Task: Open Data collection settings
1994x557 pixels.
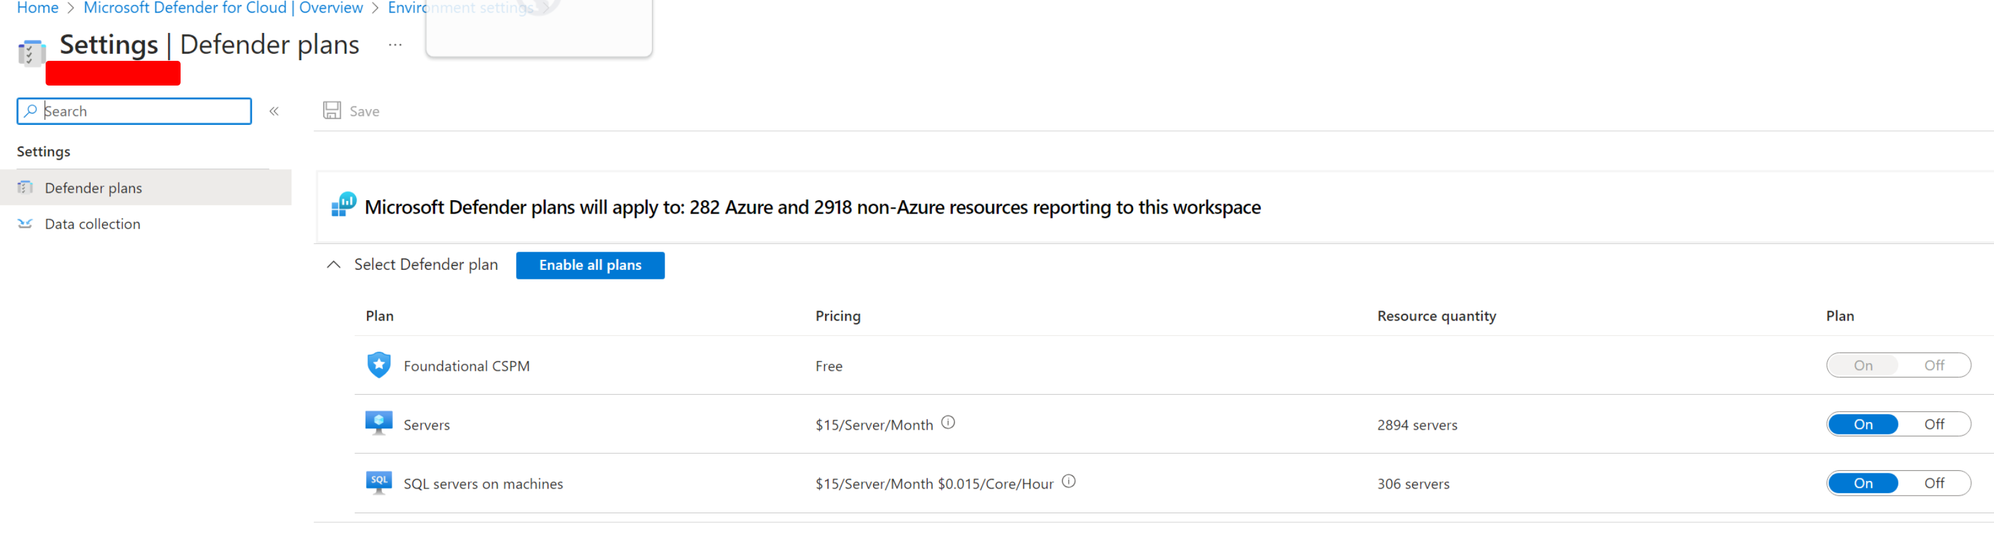Action: tap(92, 224)
